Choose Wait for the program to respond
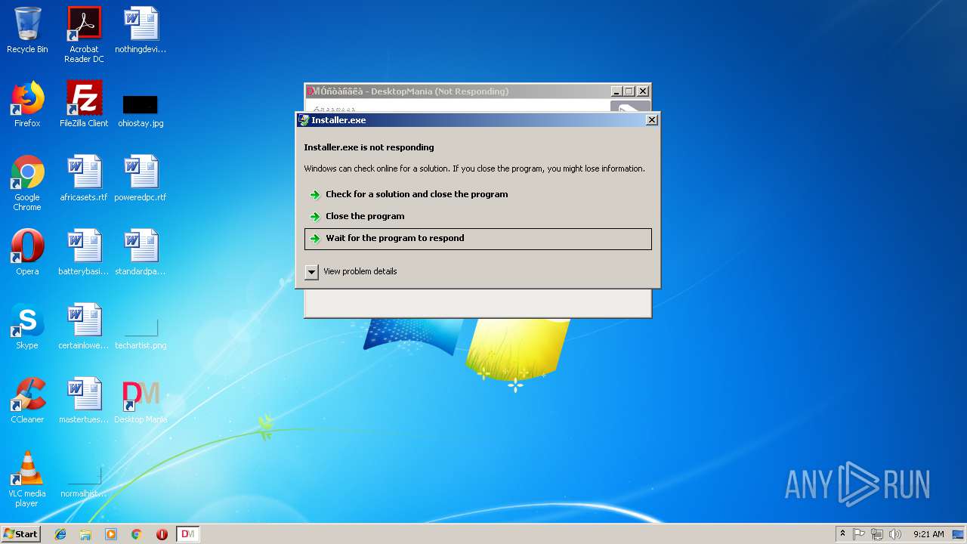 coord(477,239)
